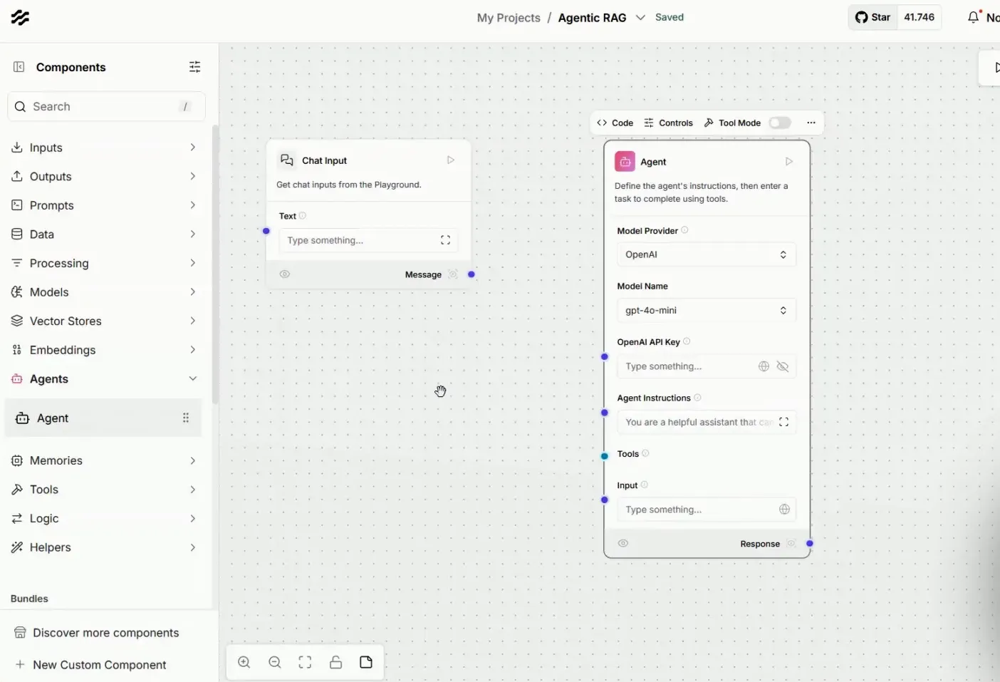The image size is (1000, 682).
Task: Open notifications bell icon
Action: [974, 17]
